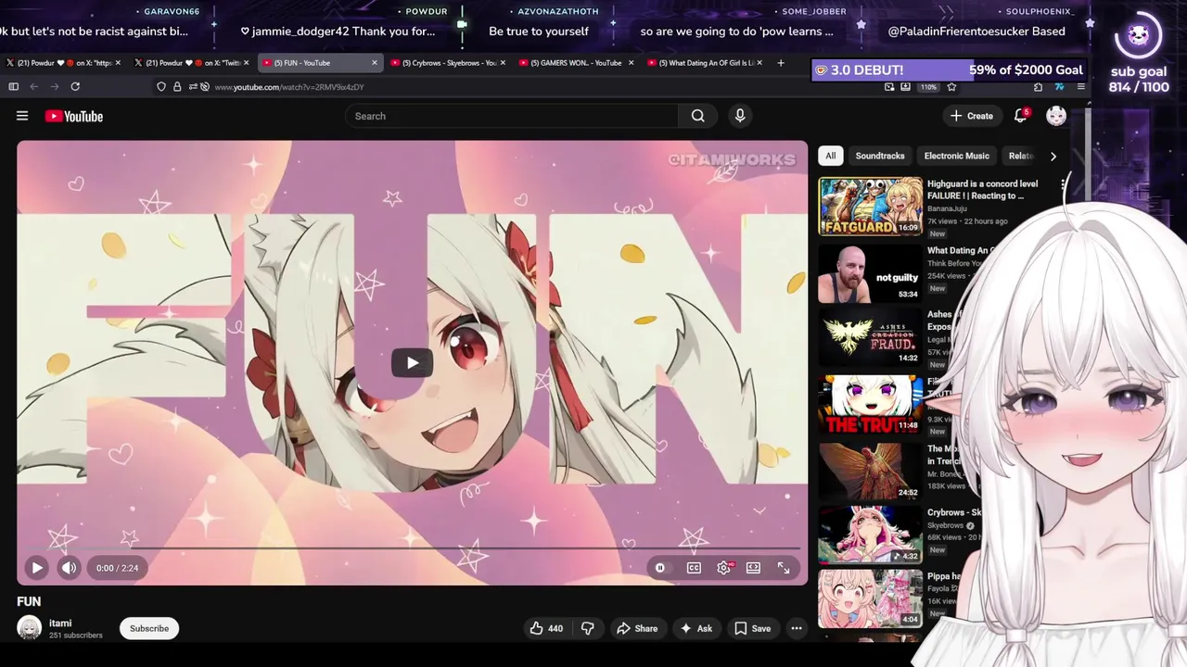Open the itami channel name link
The height and width of the screenshot is (667, 1187).
[60, 623]
